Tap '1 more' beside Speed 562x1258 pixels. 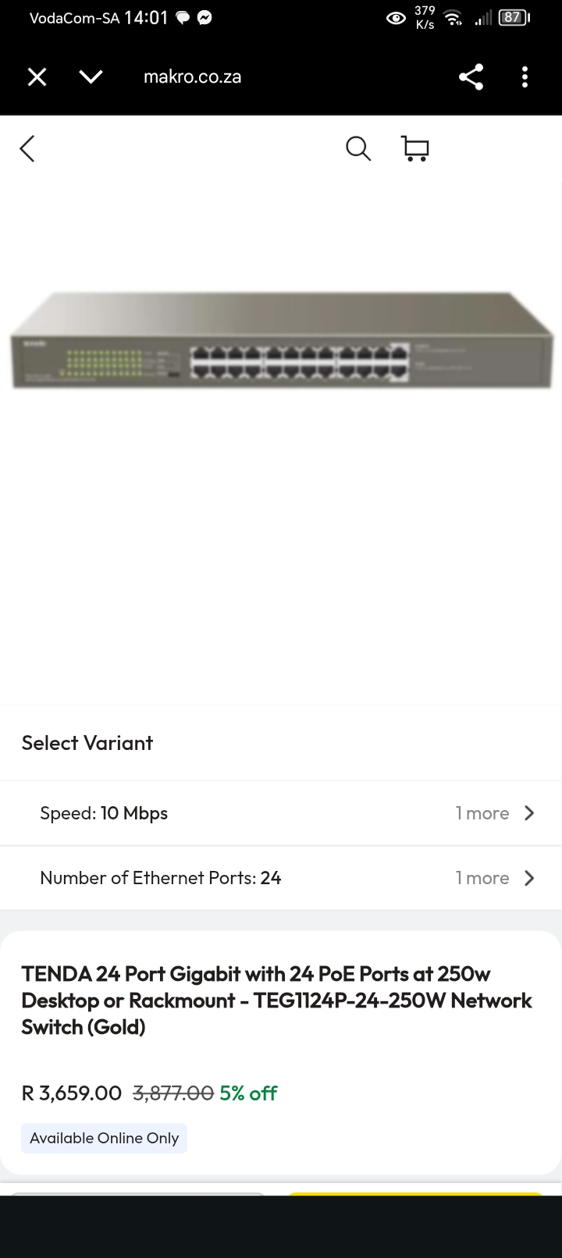point(482,813)
